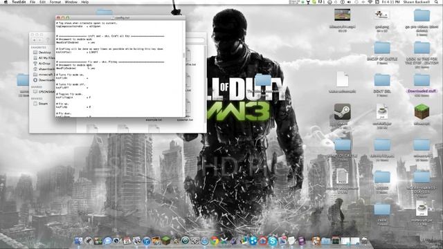
Task: Open the Edit menu
Action: [x=43, y=2]
